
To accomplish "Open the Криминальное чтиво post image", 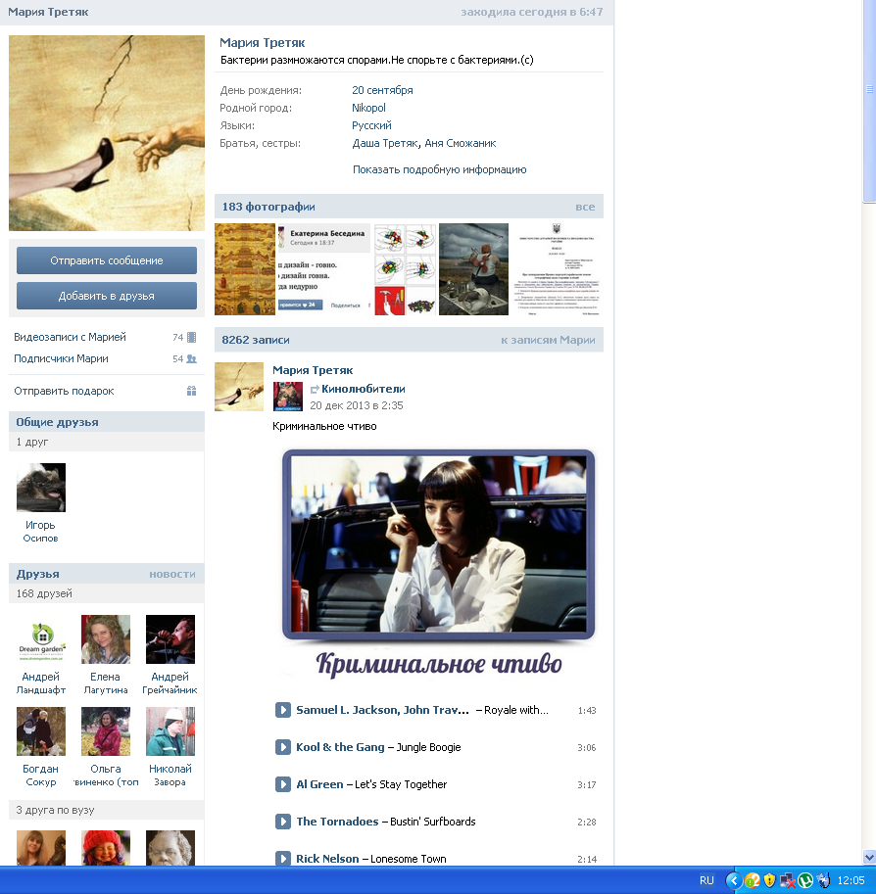I will [x=438, y=564].
